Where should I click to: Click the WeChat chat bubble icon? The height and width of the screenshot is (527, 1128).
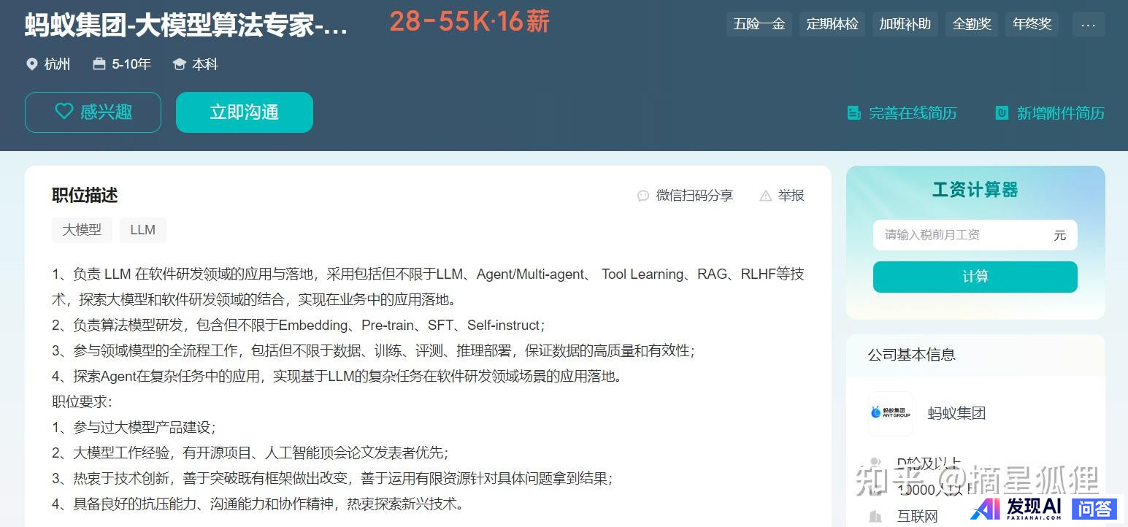[643, 196]
